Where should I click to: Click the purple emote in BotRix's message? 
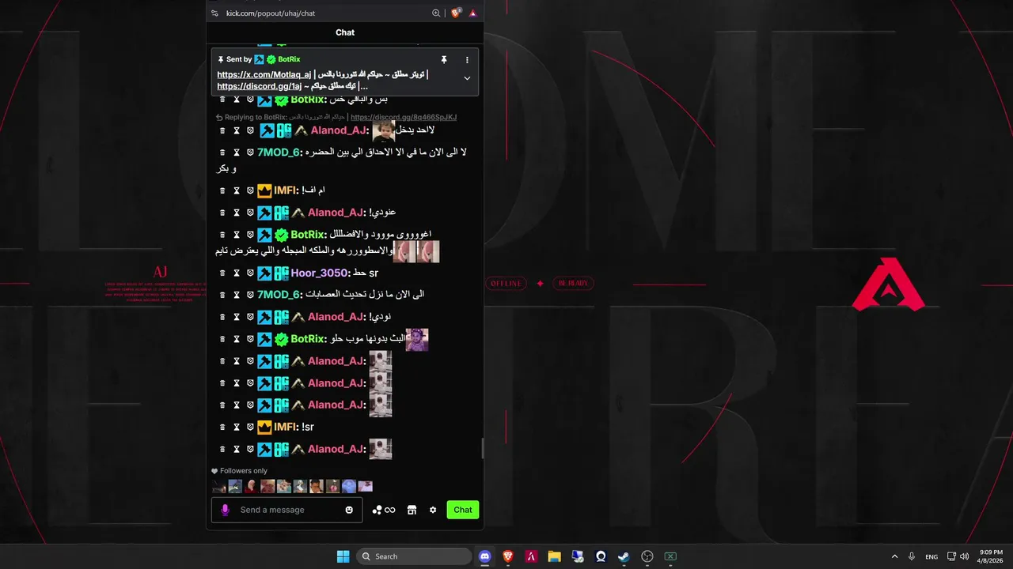coord(416,340)
